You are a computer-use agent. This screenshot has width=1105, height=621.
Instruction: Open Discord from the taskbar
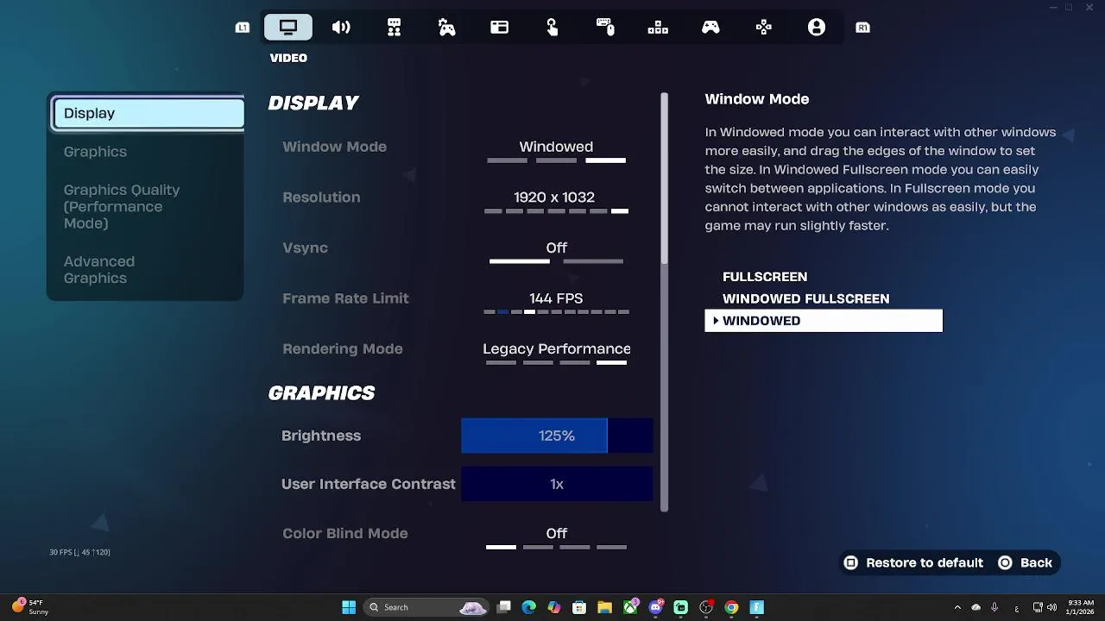pyautogui.click(x=655, y=607)
